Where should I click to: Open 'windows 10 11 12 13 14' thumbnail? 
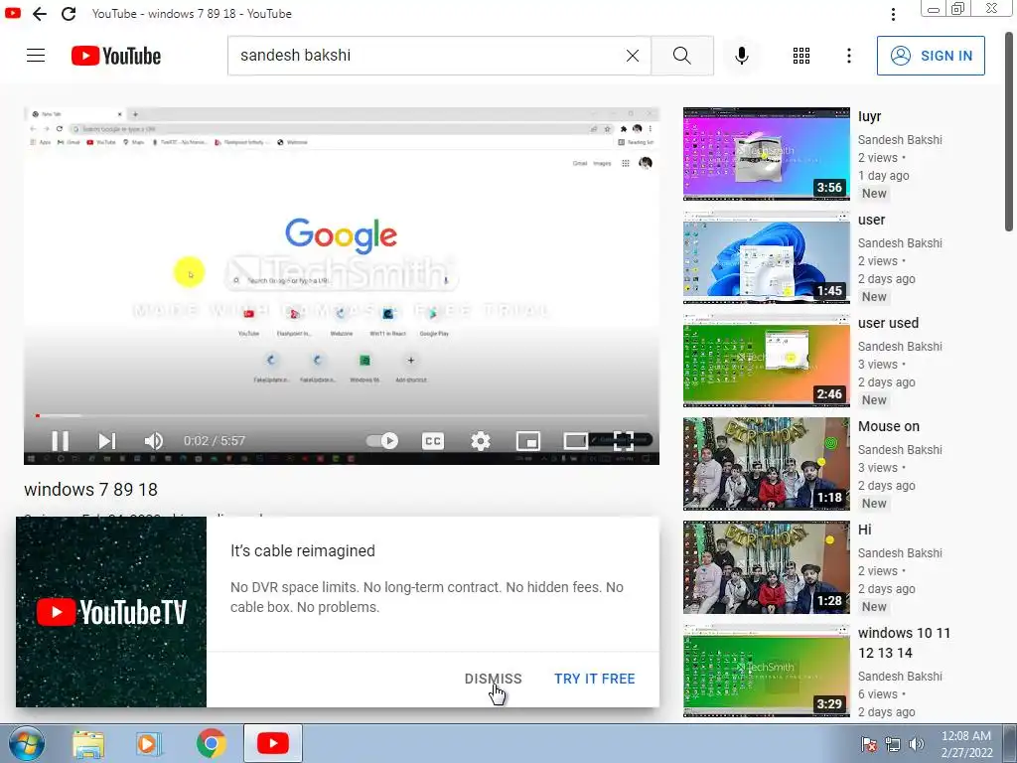pyautogui.click(x=766, y=671)
